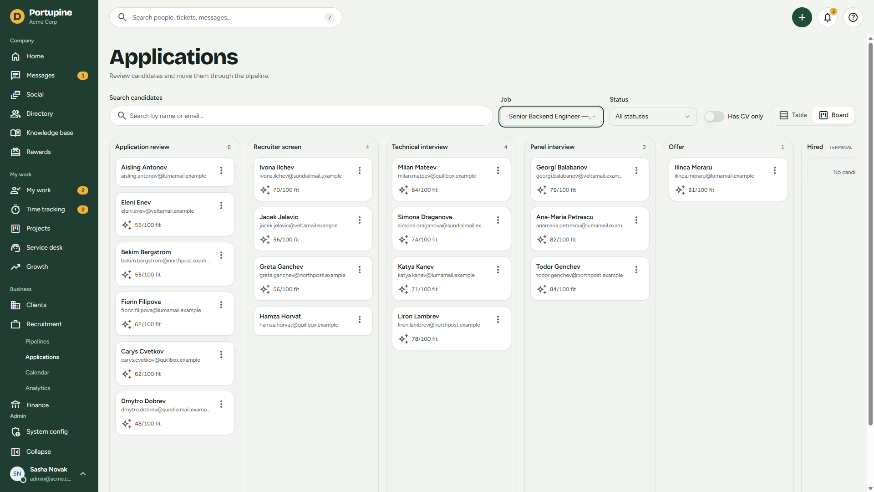The width and height of the screenshot is (874, 492).
Task: Open the All statuses dropdown
Action: point(653,116)
